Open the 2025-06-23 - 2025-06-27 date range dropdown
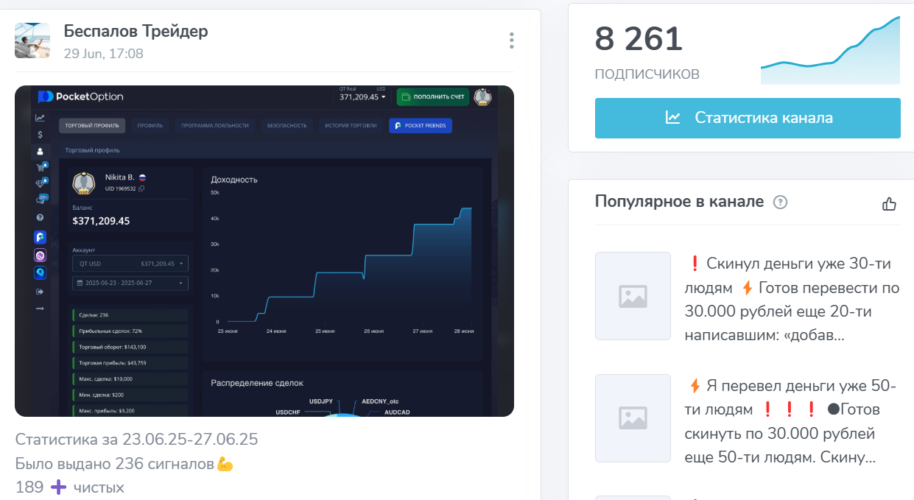 (130, 283)
